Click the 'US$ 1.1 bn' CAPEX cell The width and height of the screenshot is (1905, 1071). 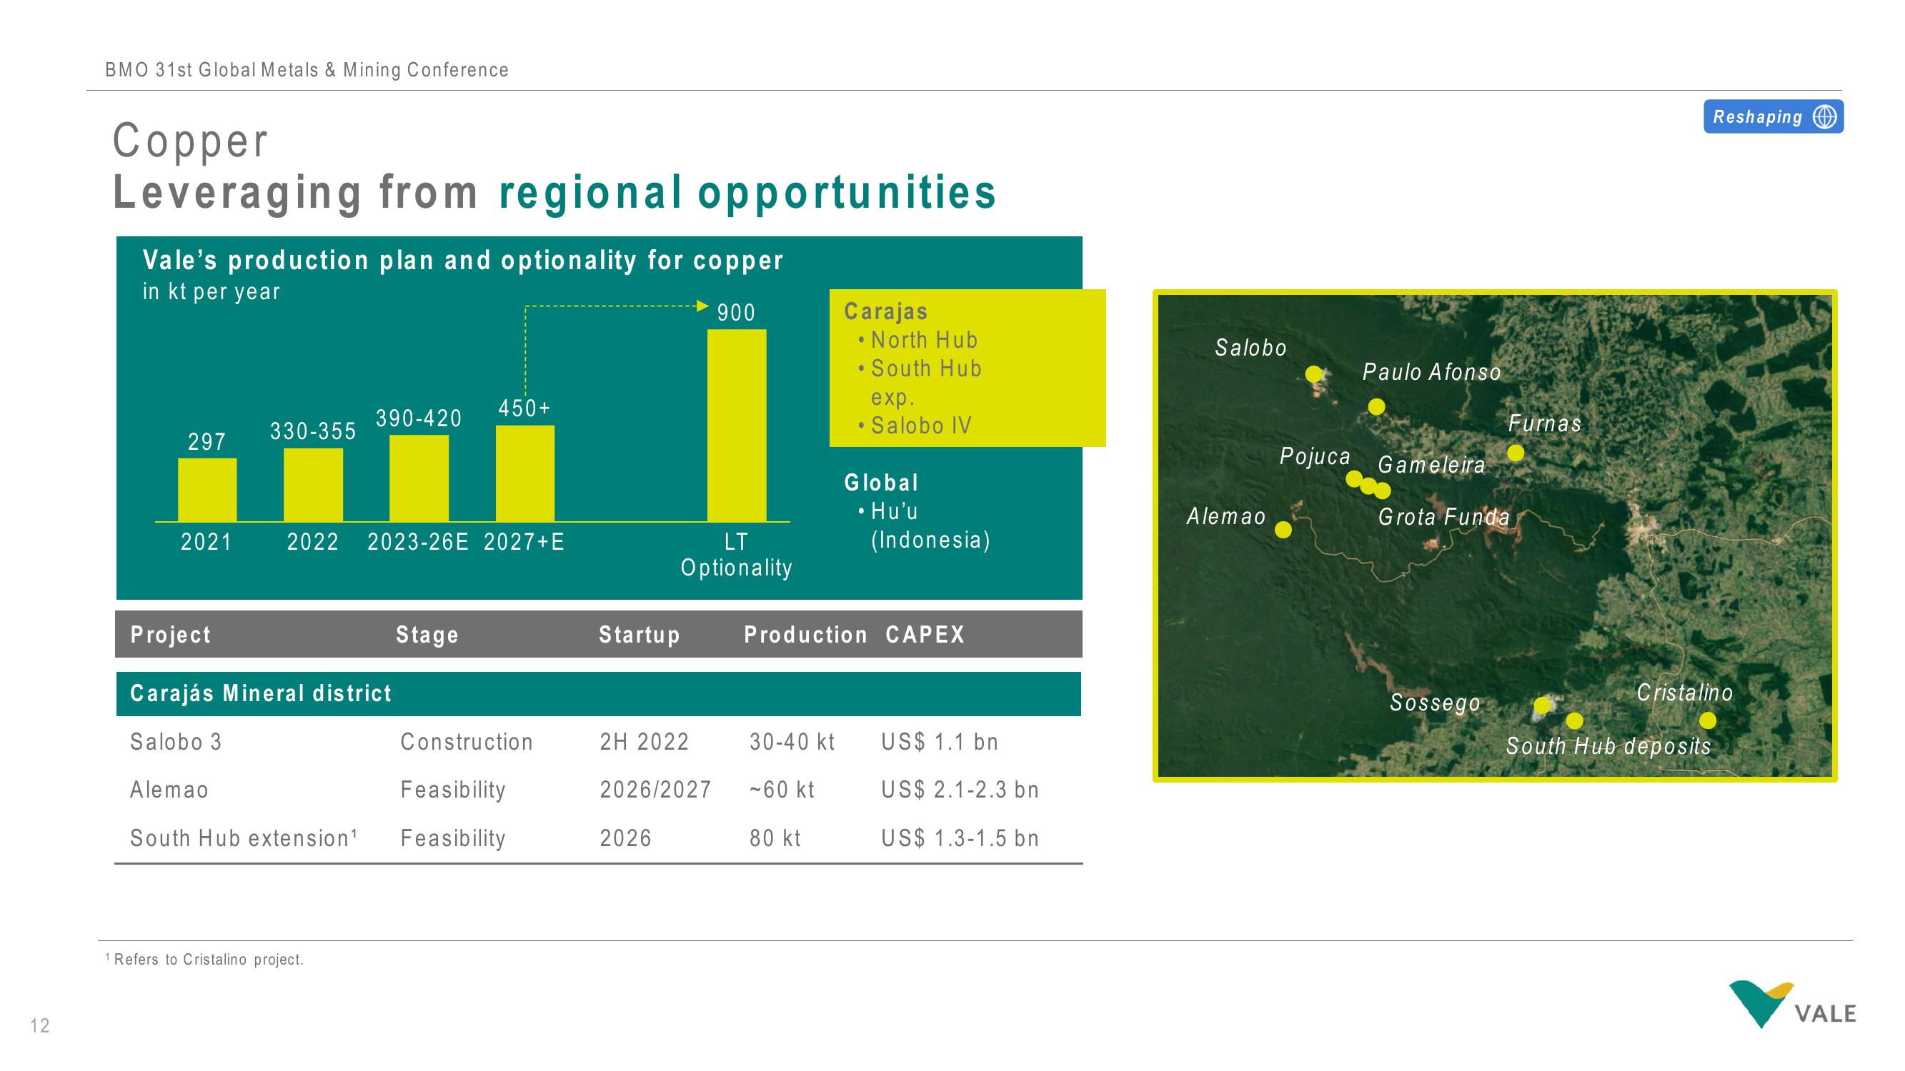[940, 742]
